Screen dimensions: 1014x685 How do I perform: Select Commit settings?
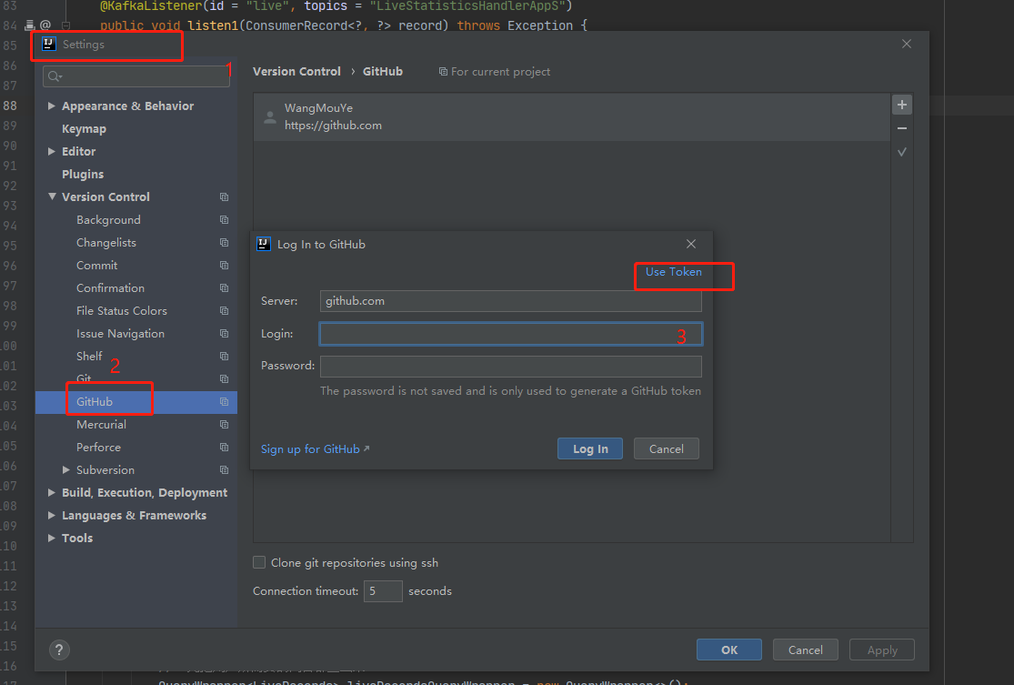click(97, 266)
